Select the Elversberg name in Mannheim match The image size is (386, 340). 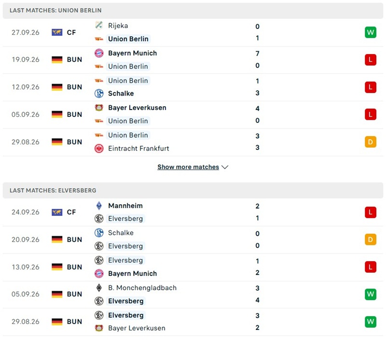click(x=125, y=218)
